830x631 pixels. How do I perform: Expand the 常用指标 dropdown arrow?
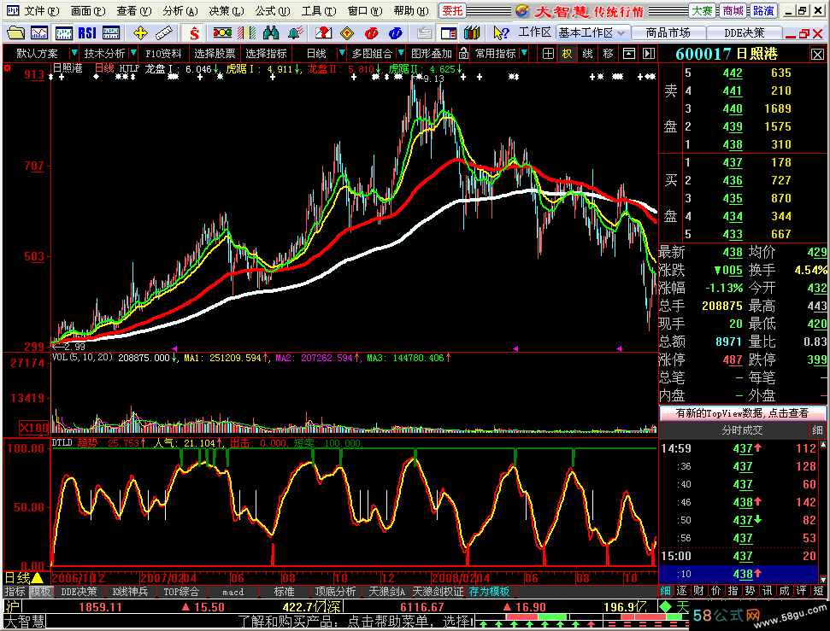(524, 53)
